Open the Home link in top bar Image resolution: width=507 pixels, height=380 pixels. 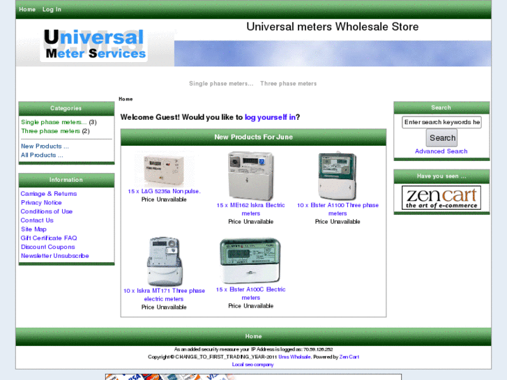(x=27, y=9)
